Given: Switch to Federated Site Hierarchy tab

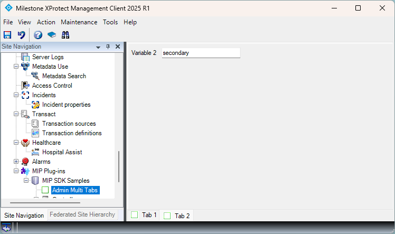Looking at the screenshot, I should click(82, 214).
